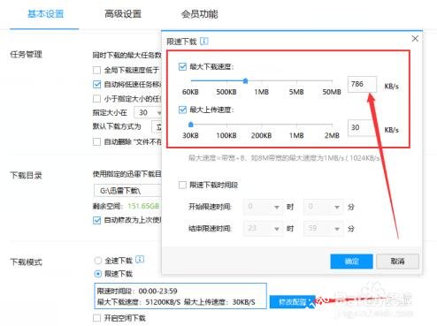Image resolution: width=437 pixels, height=326 pixels.
Task: Uncheck the 自动将低速任务 option
Action: [96, 85]
